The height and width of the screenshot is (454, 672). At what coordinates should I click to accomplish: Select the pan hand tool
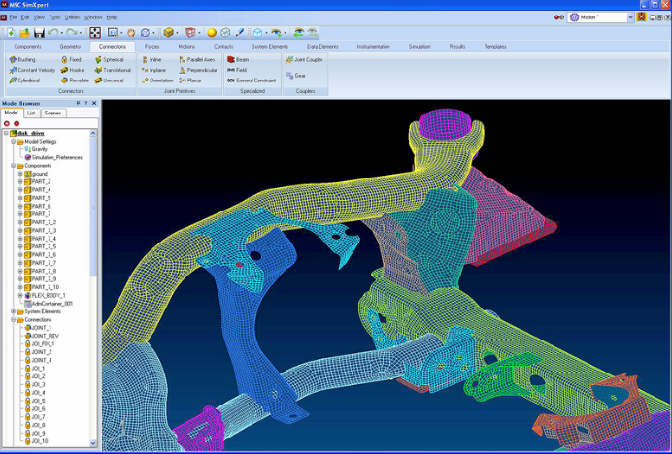[x=131, y=33]
